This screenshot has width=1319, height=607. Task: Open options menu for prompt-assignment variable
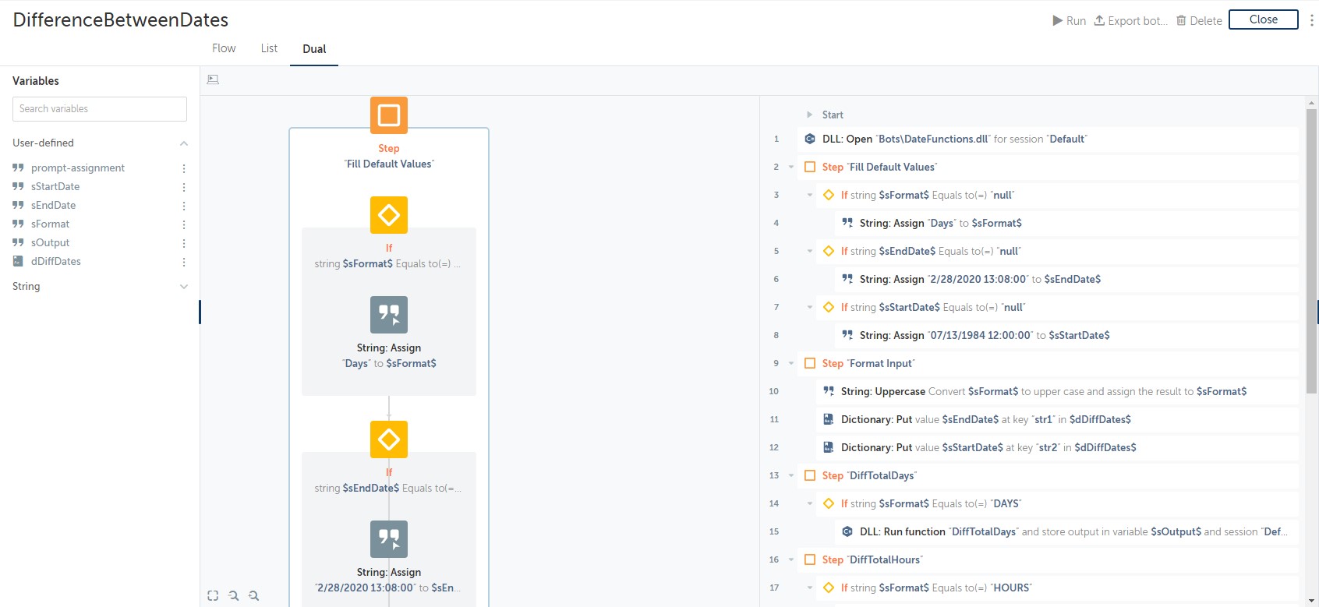184,168
